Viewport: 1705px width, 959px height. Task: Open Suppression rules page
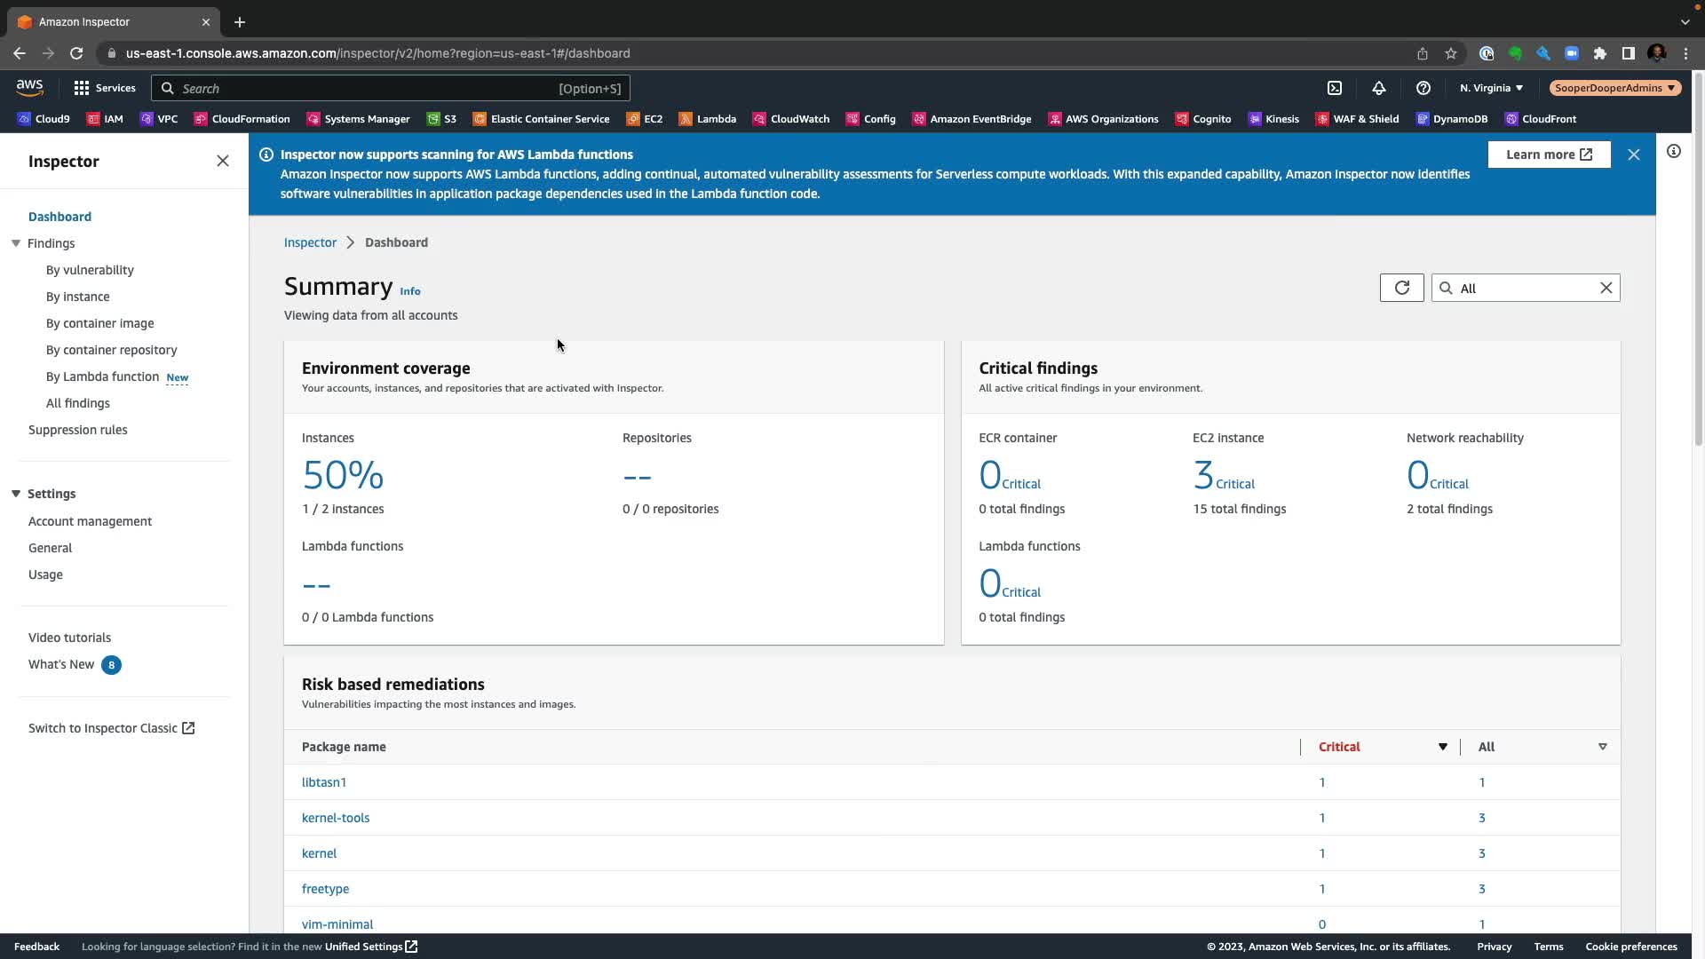[x=78, y=430]
